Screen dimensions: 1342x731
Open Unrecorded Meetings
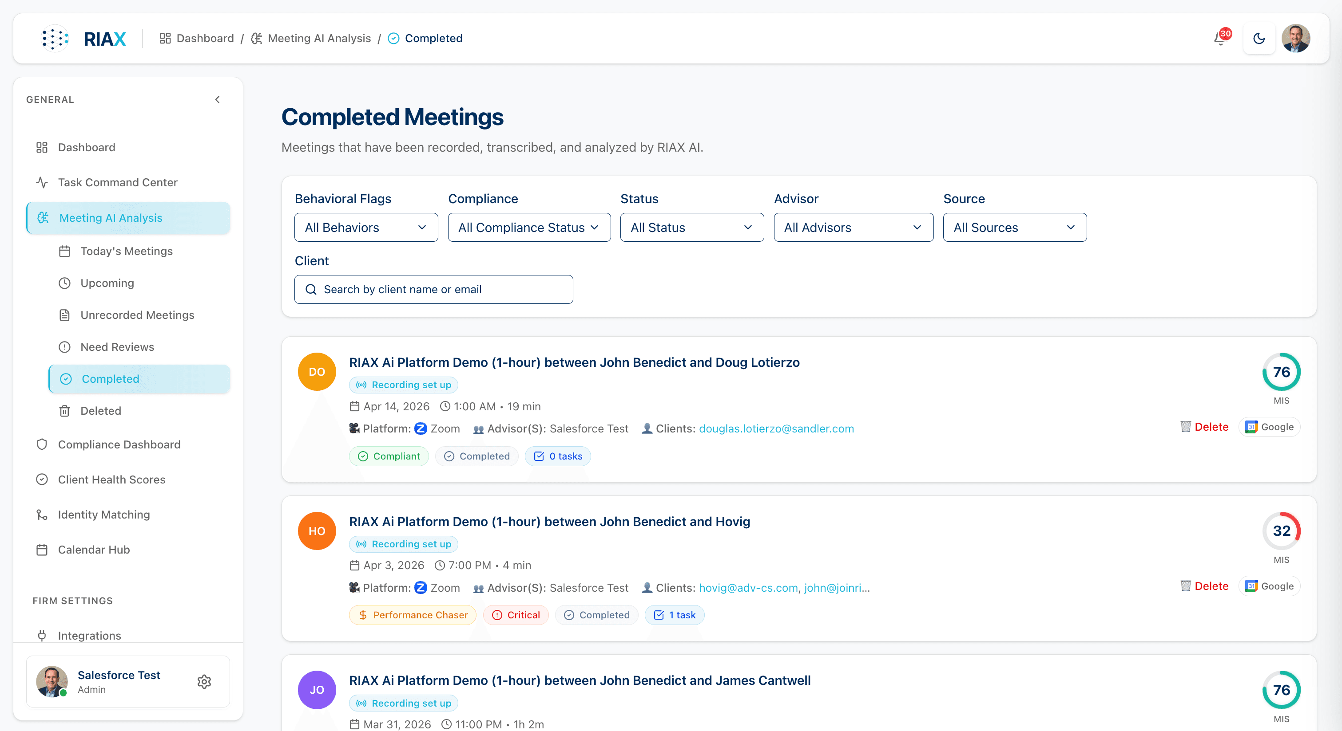coord(139,315)
